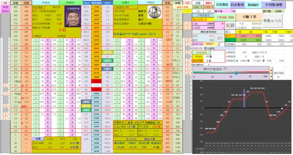Click the 更新 button above Theta
This screenshot has height=155, width=293.
point(38,139)
